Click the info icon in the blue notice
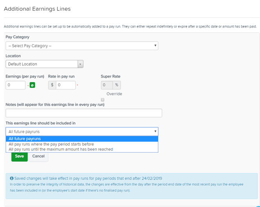Screen dimensions: 260x207 12,178
